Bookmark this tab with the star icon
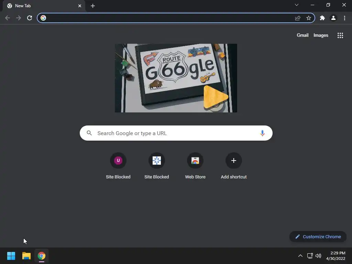This screenshot has width=352, height=264. coord(309,18)
